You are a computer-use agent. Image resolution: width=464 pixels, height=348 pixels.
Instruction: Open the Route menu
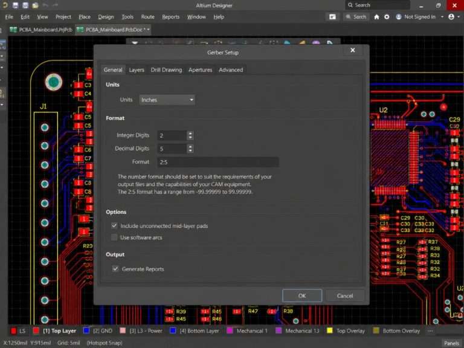point(147,17)
